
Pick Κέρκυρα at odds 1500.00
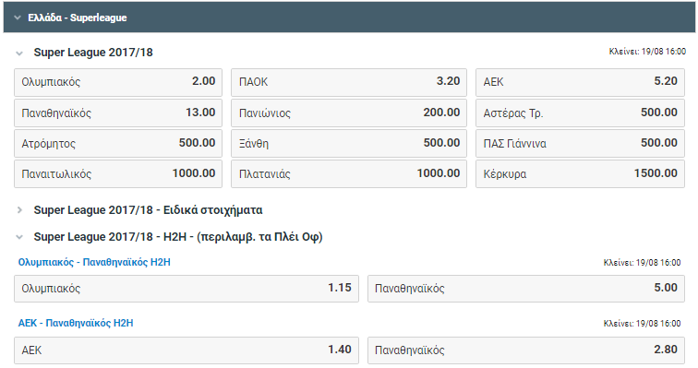580,173
